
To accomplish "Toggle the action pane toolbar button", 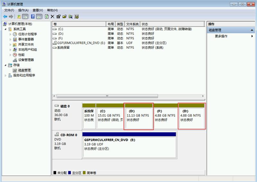I will coord(39,16).
